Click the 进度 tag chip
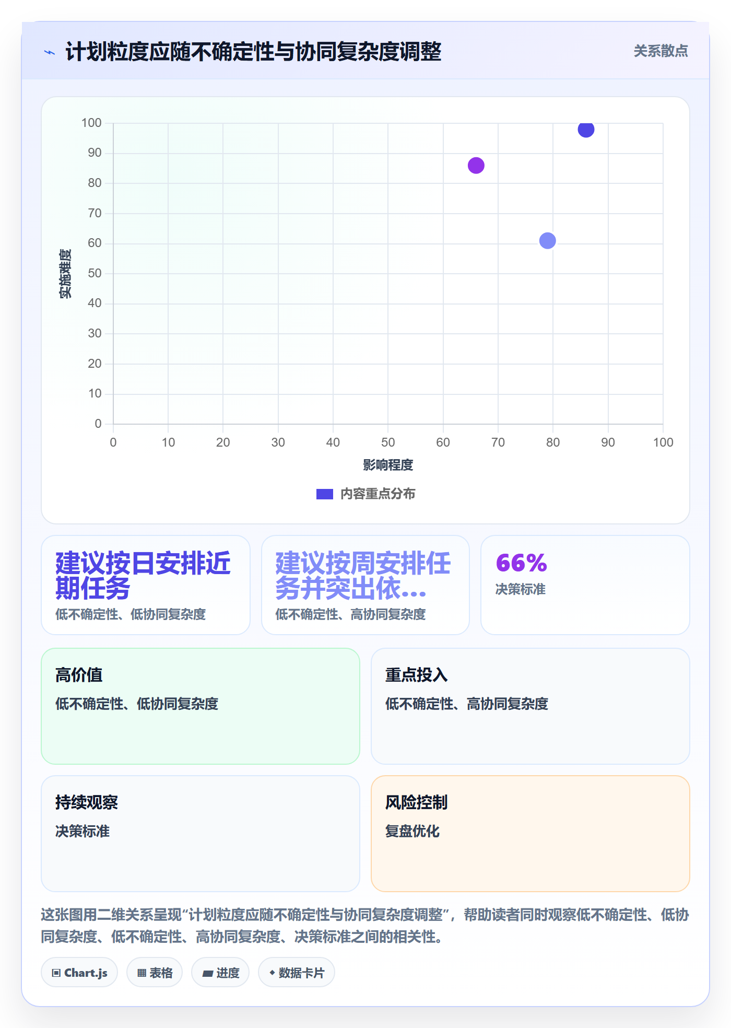 (220, 973)
